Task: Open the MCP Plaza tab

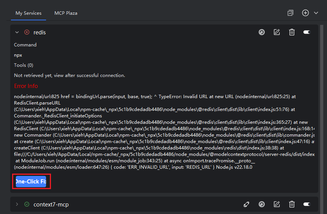Action: tap(66, 13)
